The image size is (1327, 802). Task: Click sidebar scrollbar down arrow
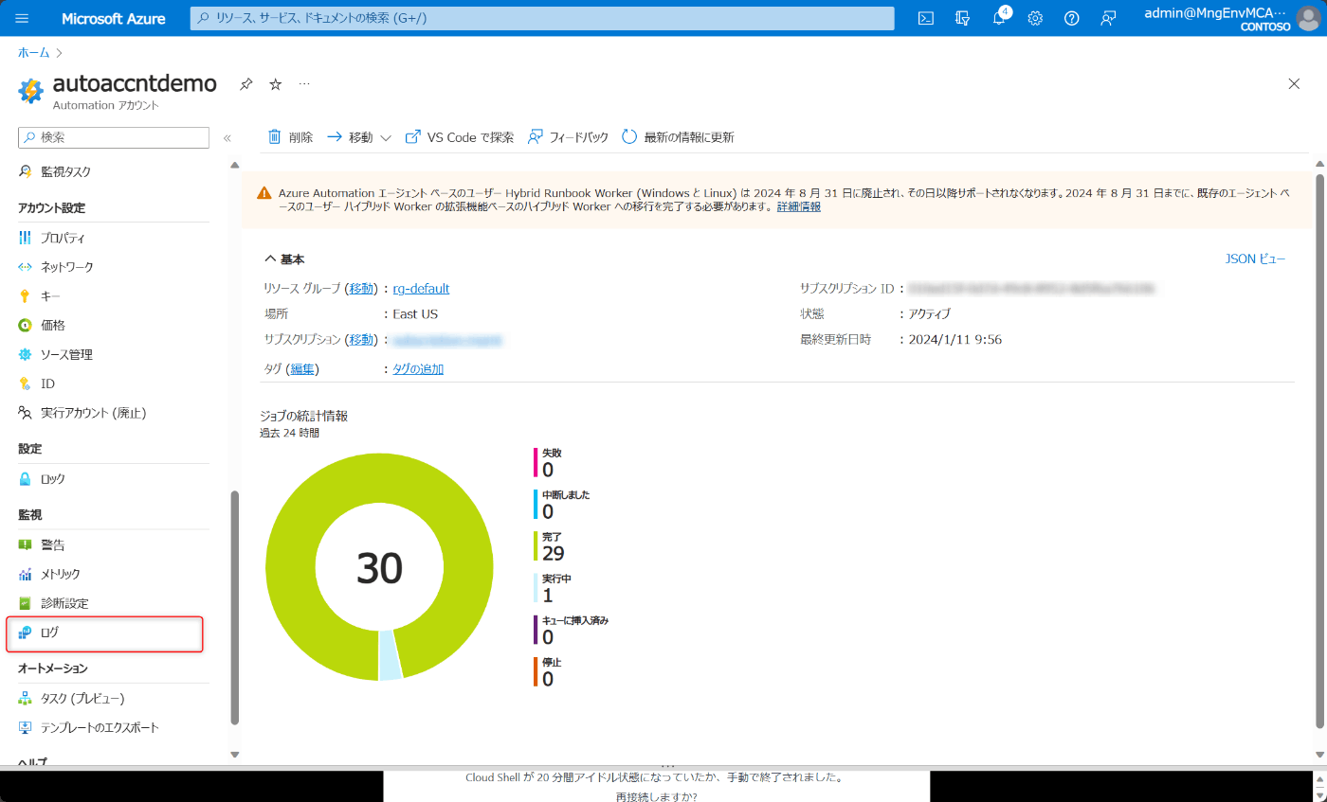click(x=235, y=755)
